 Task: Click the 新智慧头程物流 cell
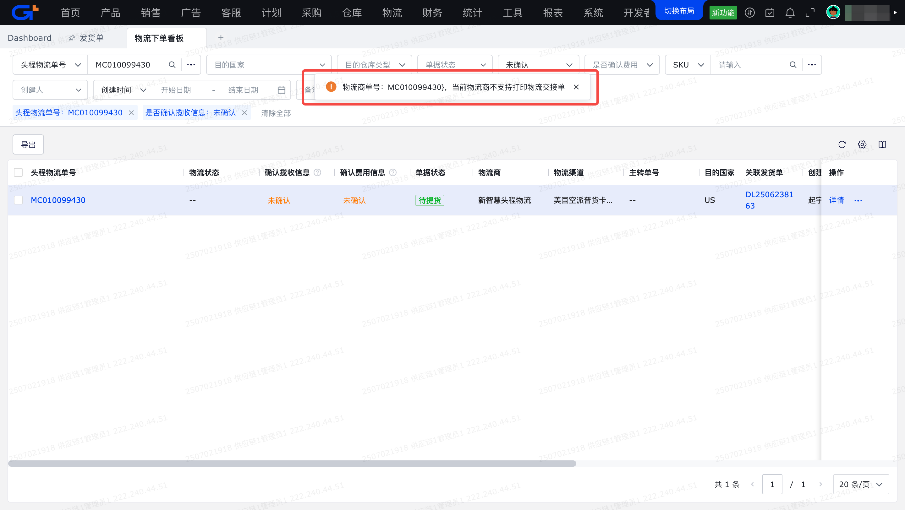pos(504,200)
